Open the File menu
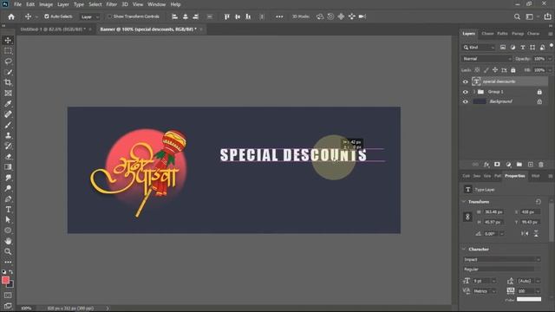 point(17,4)
